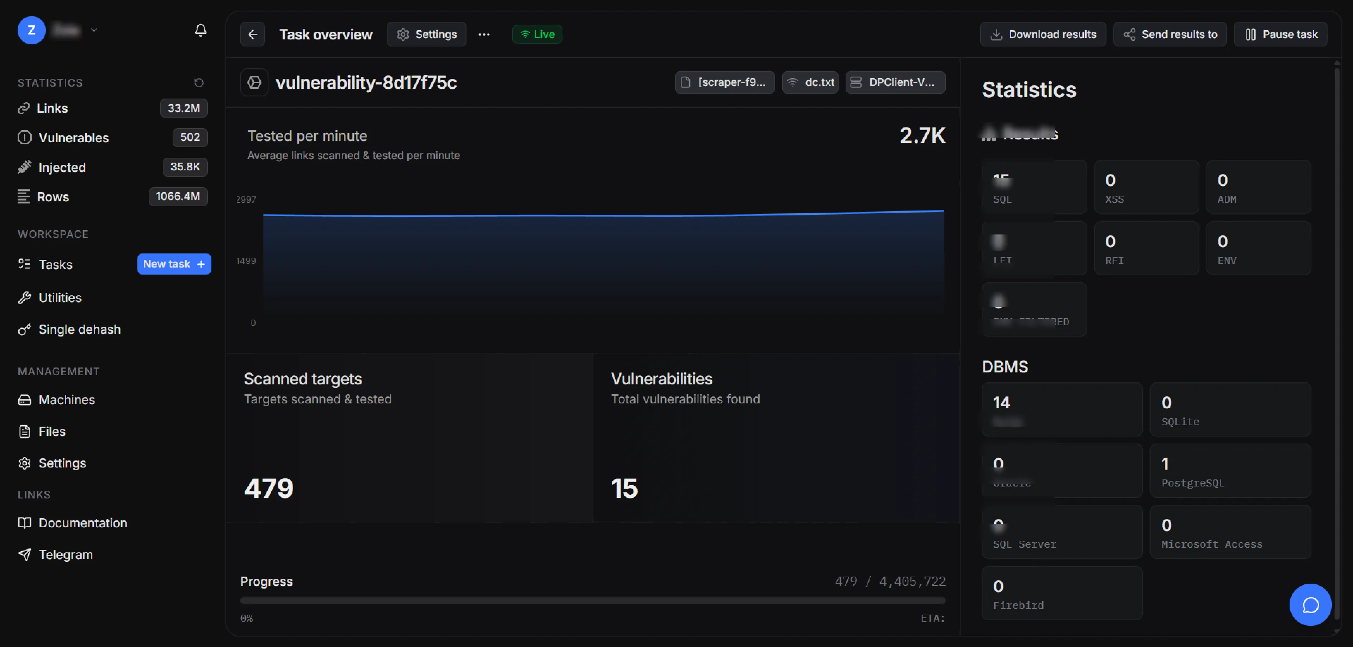Select the dc.txt file tag
The height and width of the screenshot is (647, 1353).
810,82
